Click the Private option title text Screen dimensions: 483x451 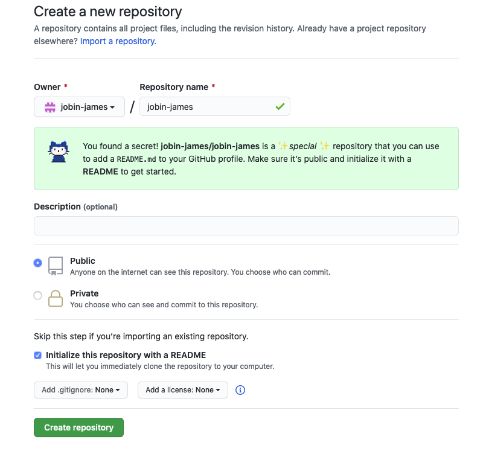(85, 293)
